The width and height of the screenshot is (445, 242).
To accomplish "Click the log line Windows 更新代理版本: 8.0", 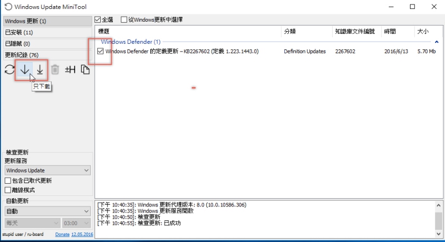I will [172, 205].
